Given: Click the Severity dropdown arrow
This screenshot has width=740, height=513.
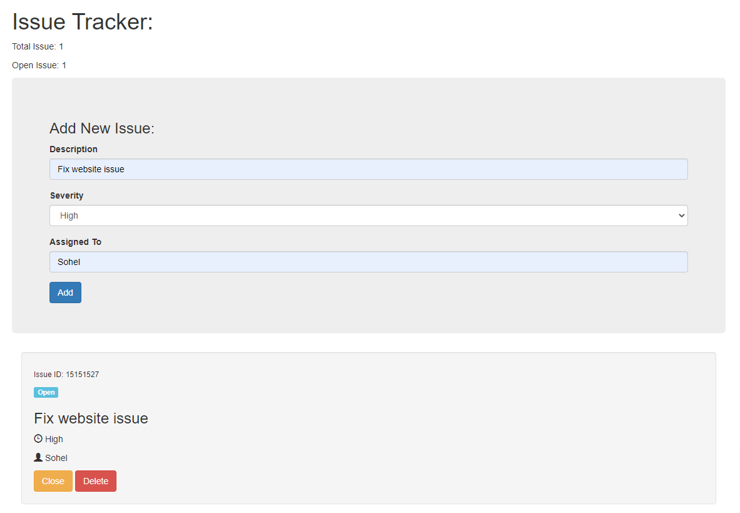Looking at the screenshot, I should pos(682,215).
